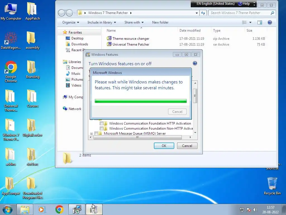
Task: Open the AppCompat desktop folder
Action: coord(11,186)
